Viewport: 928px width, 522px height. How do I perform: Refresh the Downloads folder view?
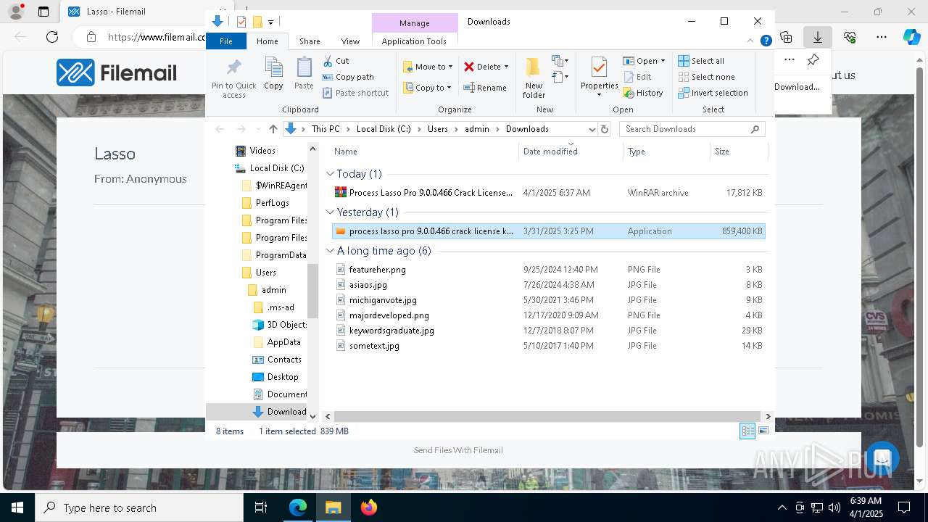coord(605,129)
